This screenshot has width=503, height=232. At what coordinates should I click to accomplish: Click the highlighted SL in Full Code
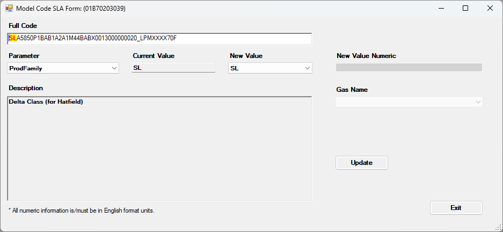pos(13,39)
